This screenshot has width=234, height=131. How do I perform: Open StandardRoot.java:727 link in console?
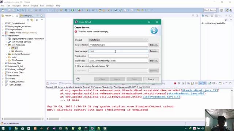tap(200, 90)
